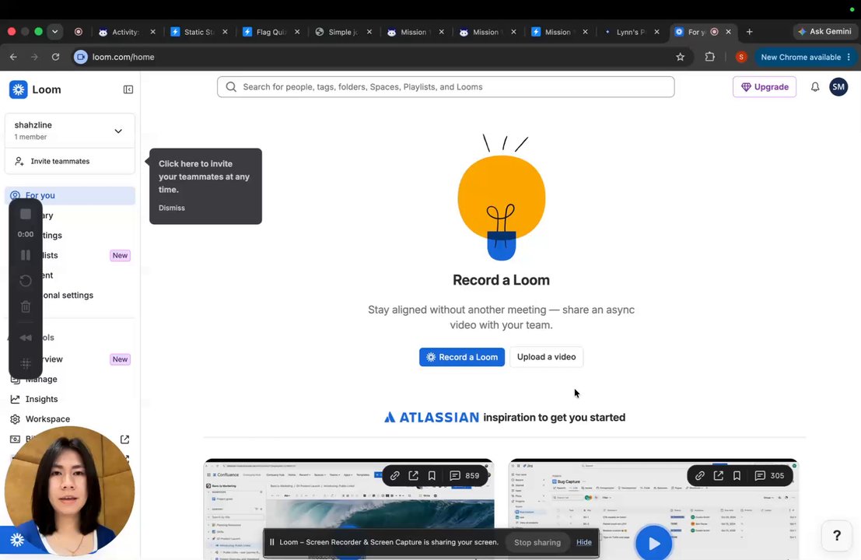Hide the screen sharing banner
The image size is (861, 560).
pos(583,542)
